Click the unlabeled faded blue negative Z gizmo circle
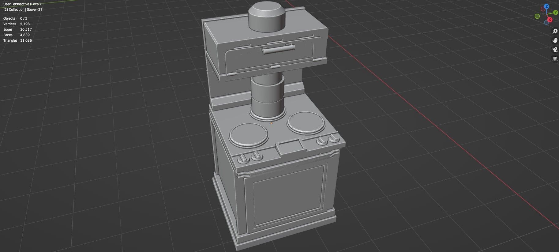The image size is (559, 252). tap(546, 22)
